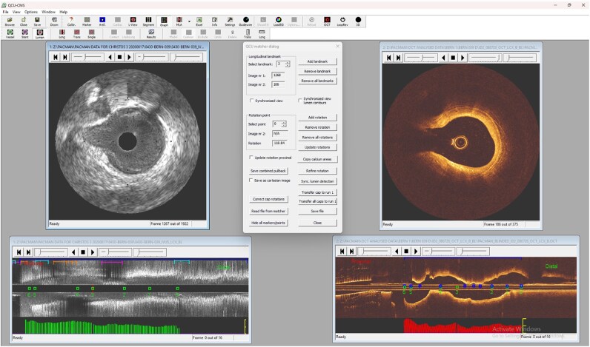Click the IVUS cross-section frame slider

click(x=87, y=57)
